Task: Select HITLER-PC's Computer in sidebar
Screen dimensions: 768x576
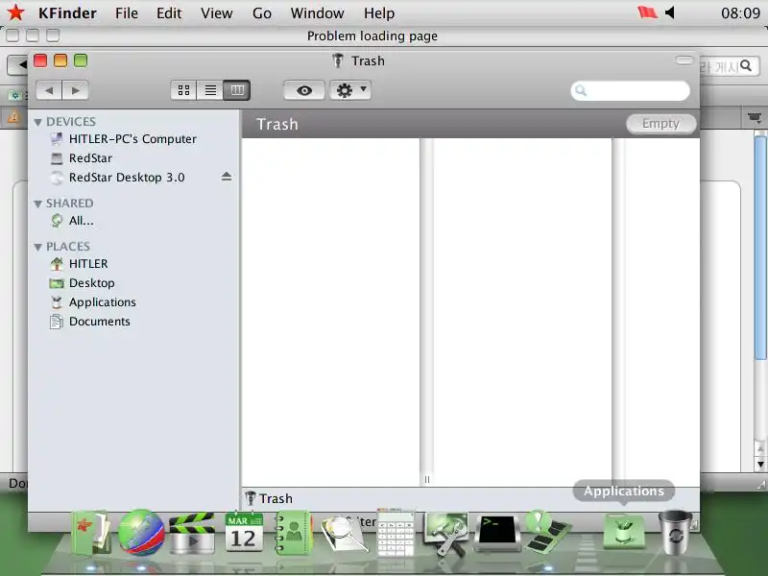Action: [132, 139]
